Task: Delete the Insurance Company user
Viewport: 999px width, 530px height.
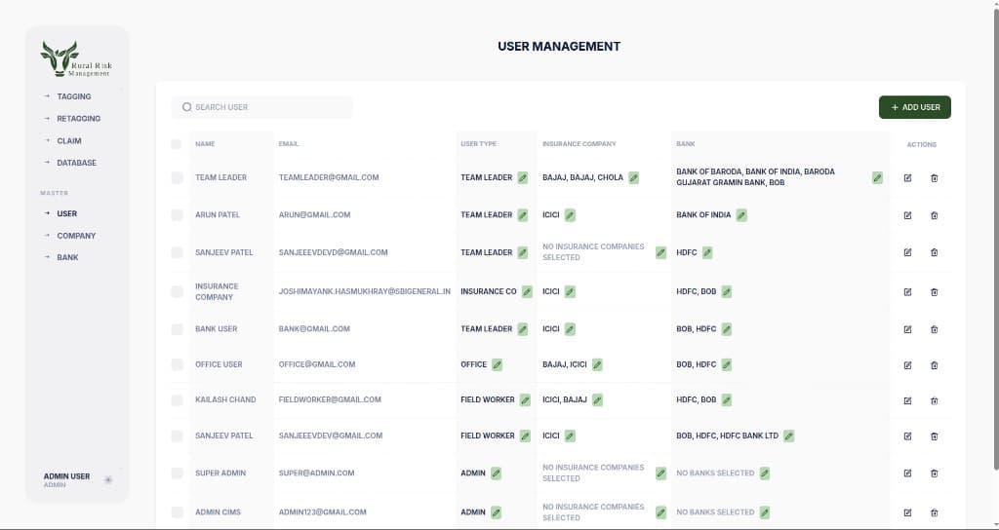Action: point(934,292)
